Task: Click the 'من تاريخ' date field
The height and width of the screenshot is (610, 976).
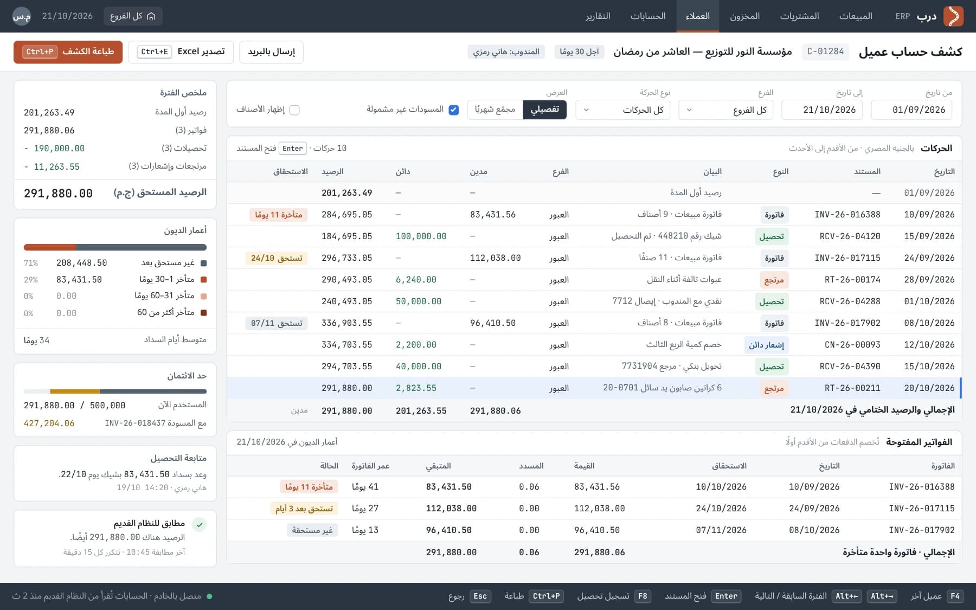Action: pyautogui.click(x=911, y=110)
